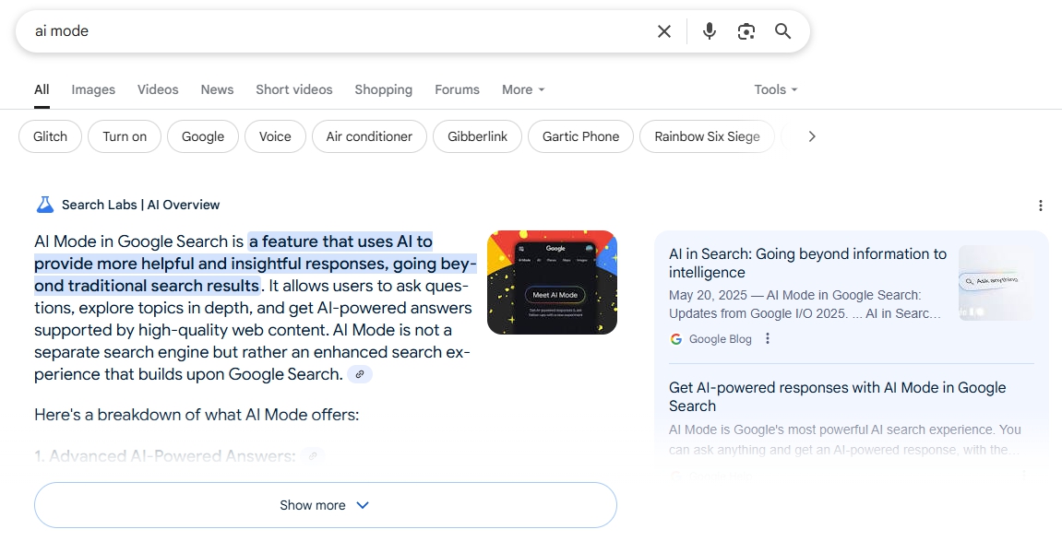Open "Get AI-powered responses with AI Mode" link

[837, 397]
